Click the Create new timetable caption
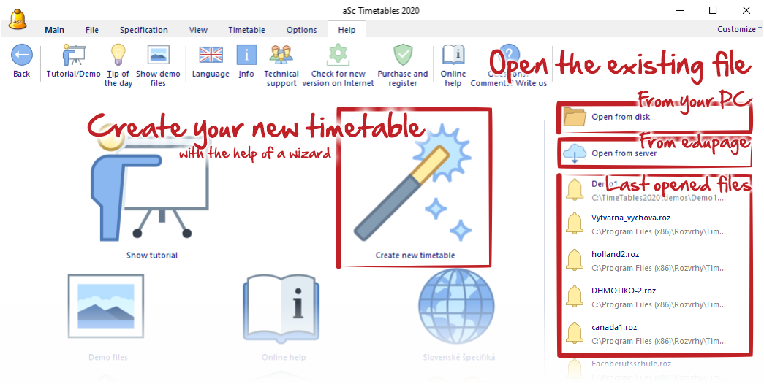 pyautogui.click(x=415, y=255)
